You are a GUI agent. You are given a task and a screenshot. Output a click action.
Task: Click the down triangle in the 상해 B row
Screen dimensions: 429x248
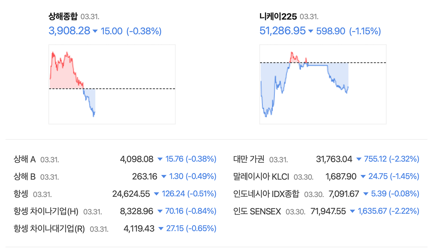point(164,177)
